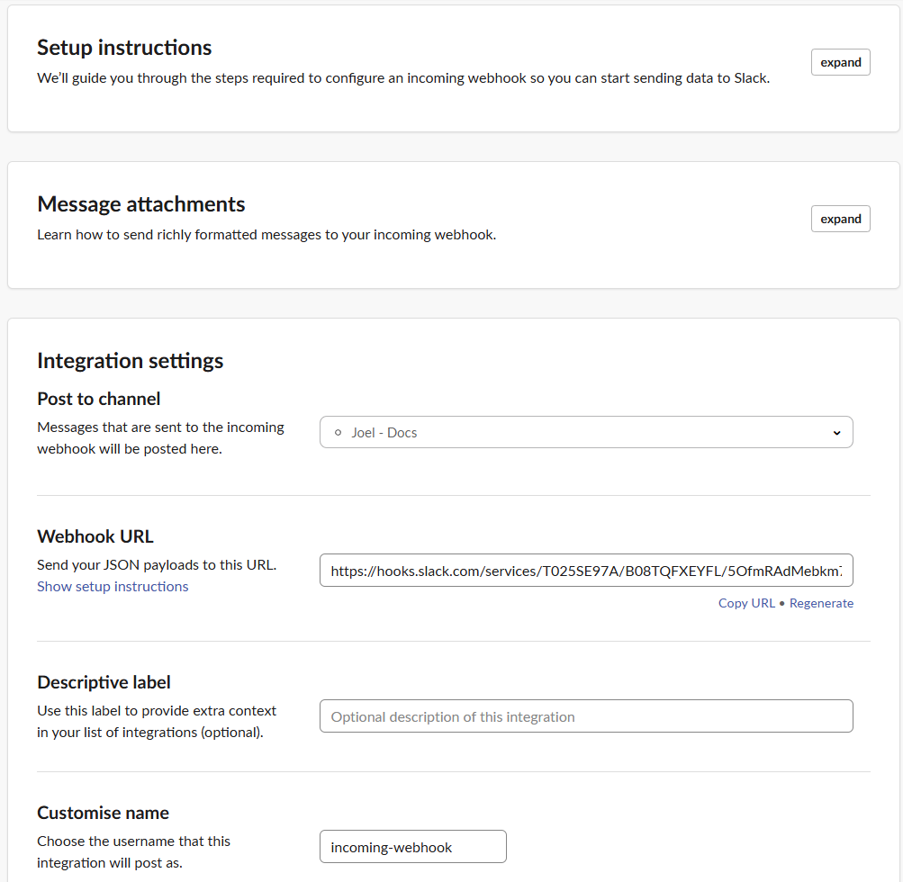Regenerate the webhook URL
Viewport: 903px width, 882px height.
[x=821, y=603]
